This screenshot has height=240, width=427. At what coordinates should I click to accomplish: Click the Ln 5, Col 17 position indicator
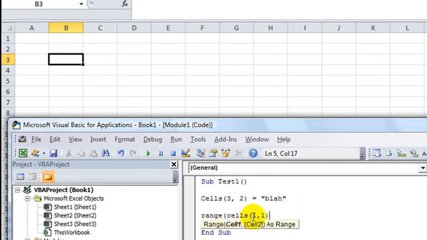281,153
